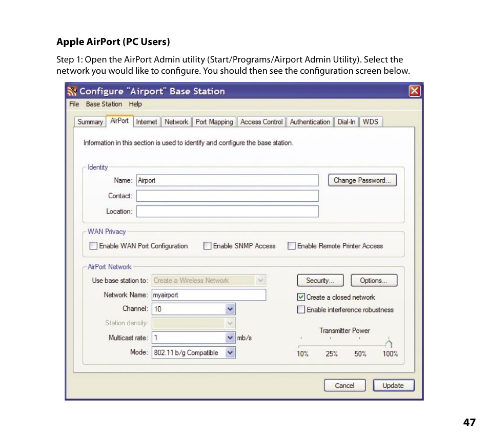Image resolution: width=489 pixels, height=442 pixels.
Task: Click the Cancel button
Action: point(344,386)
